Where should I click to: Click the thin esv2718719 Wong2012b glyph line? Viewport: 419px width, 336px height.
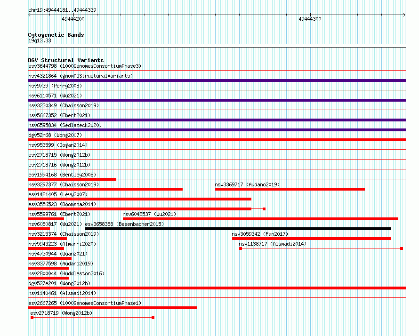pyautogui.click(x=92, y=318)
